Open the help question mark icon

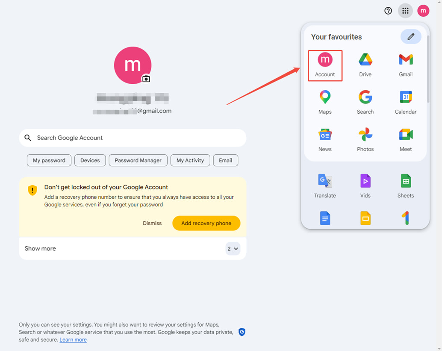pyautogui.click(x=388, y=11)
